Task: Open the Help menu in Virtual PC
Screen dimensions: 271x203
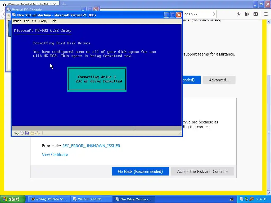Action: [x=53, y=21]
